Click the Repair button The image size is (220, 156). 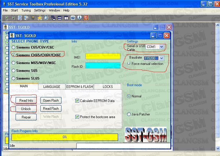26,117
